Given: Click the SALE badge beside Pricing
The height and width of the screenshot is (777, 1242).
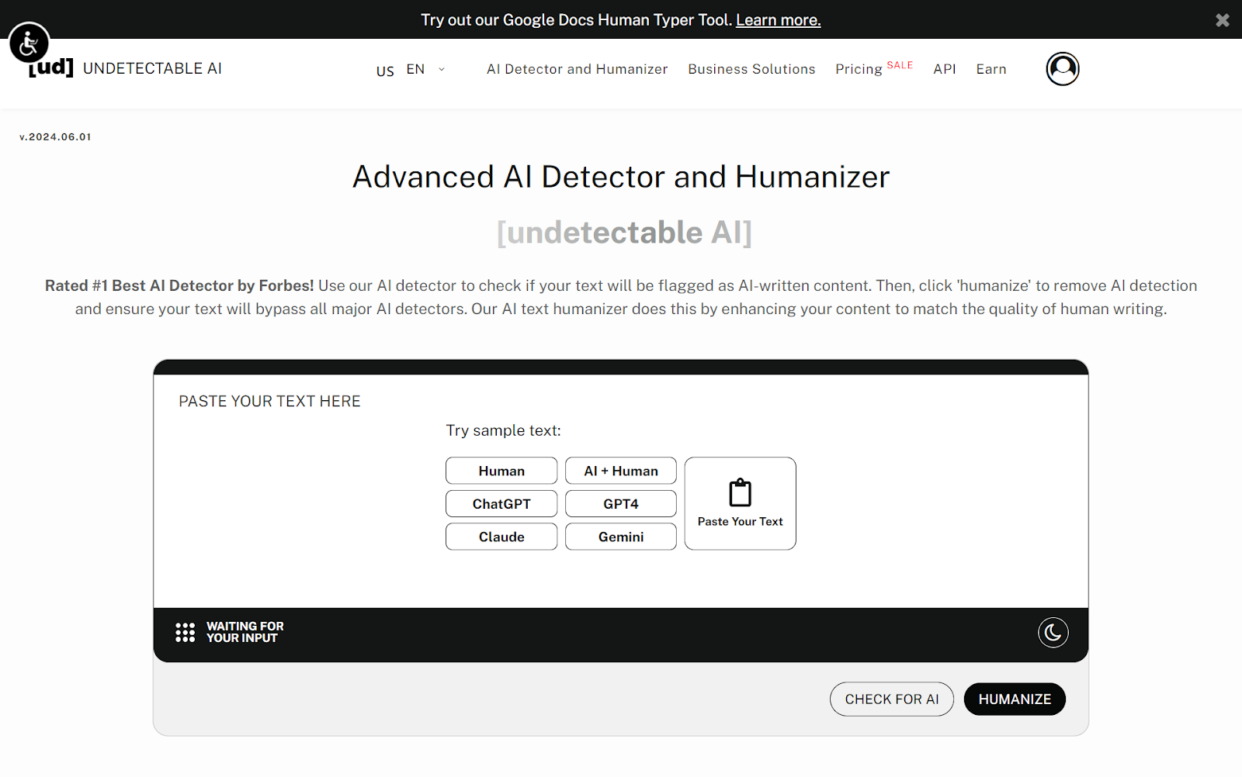Looking at the screenshot, I should click(x=900, y=65).
